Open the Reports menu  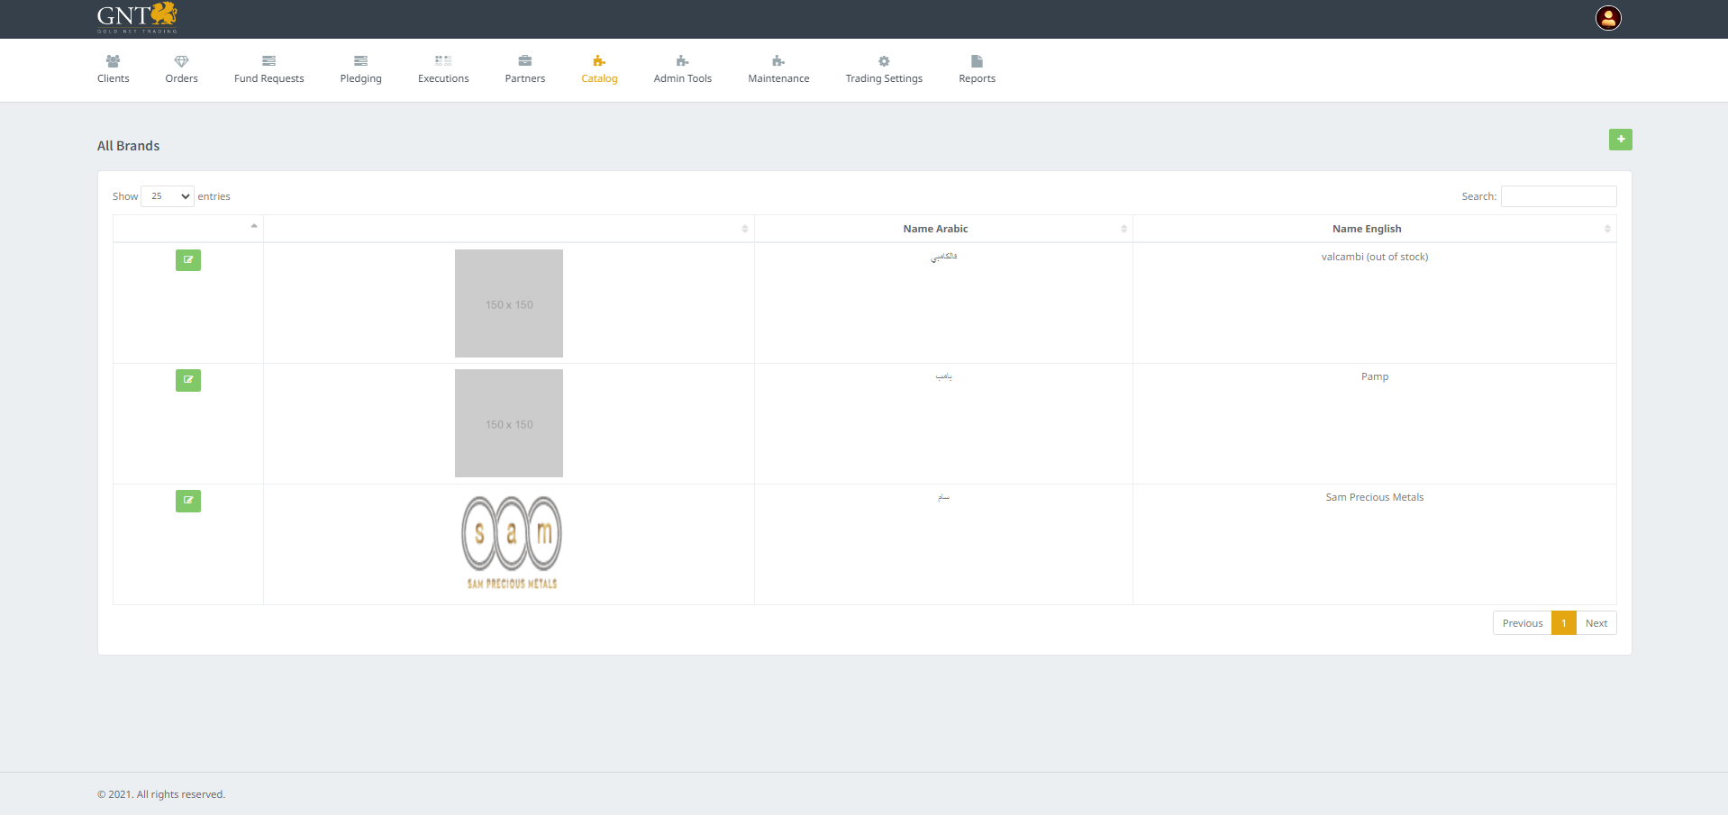coord(977,69)
